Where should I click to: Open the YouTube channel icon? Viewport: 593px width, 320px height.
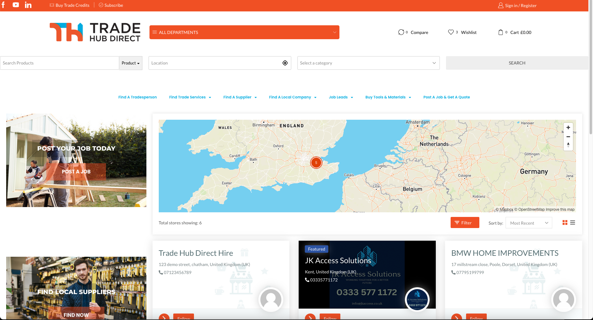[x=16, y=5]
